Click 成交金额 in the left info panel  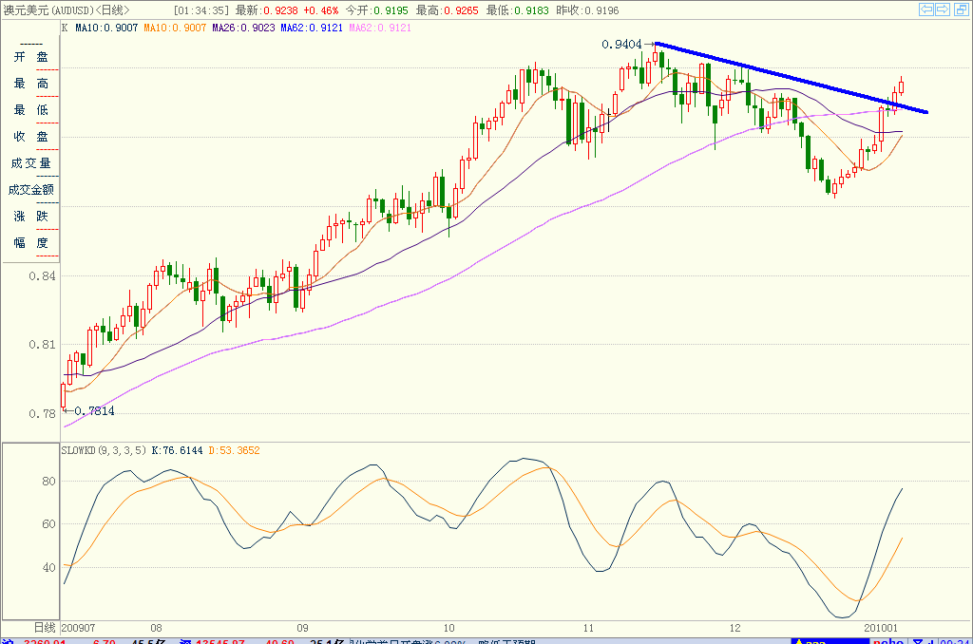pos(31,190)
